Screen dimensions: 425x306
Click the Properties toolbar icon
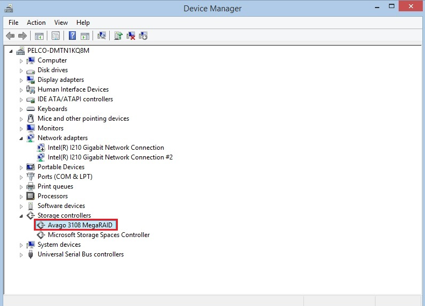click(x=55, y=36)
